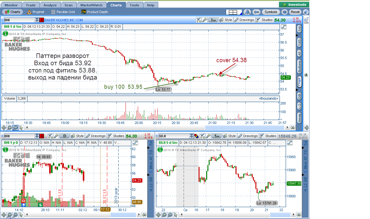370x219 pixels.
Task: Open 5m timeframe selector on $DJI chart
Action: coord(217,136)
